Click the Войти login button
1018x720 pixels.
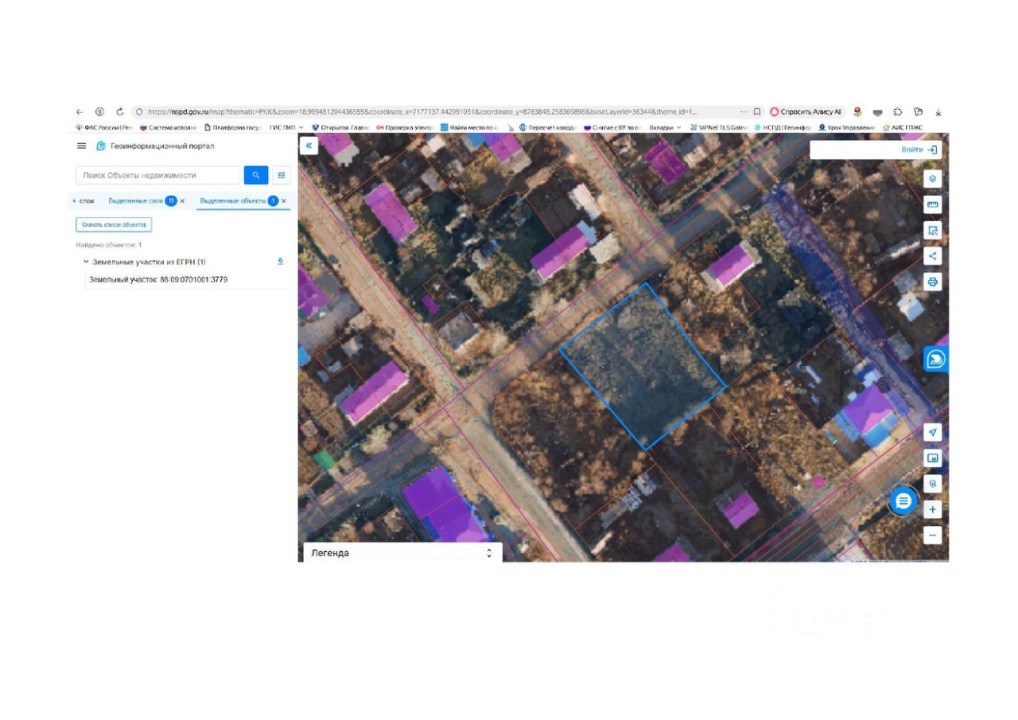(x=919, y=150)
